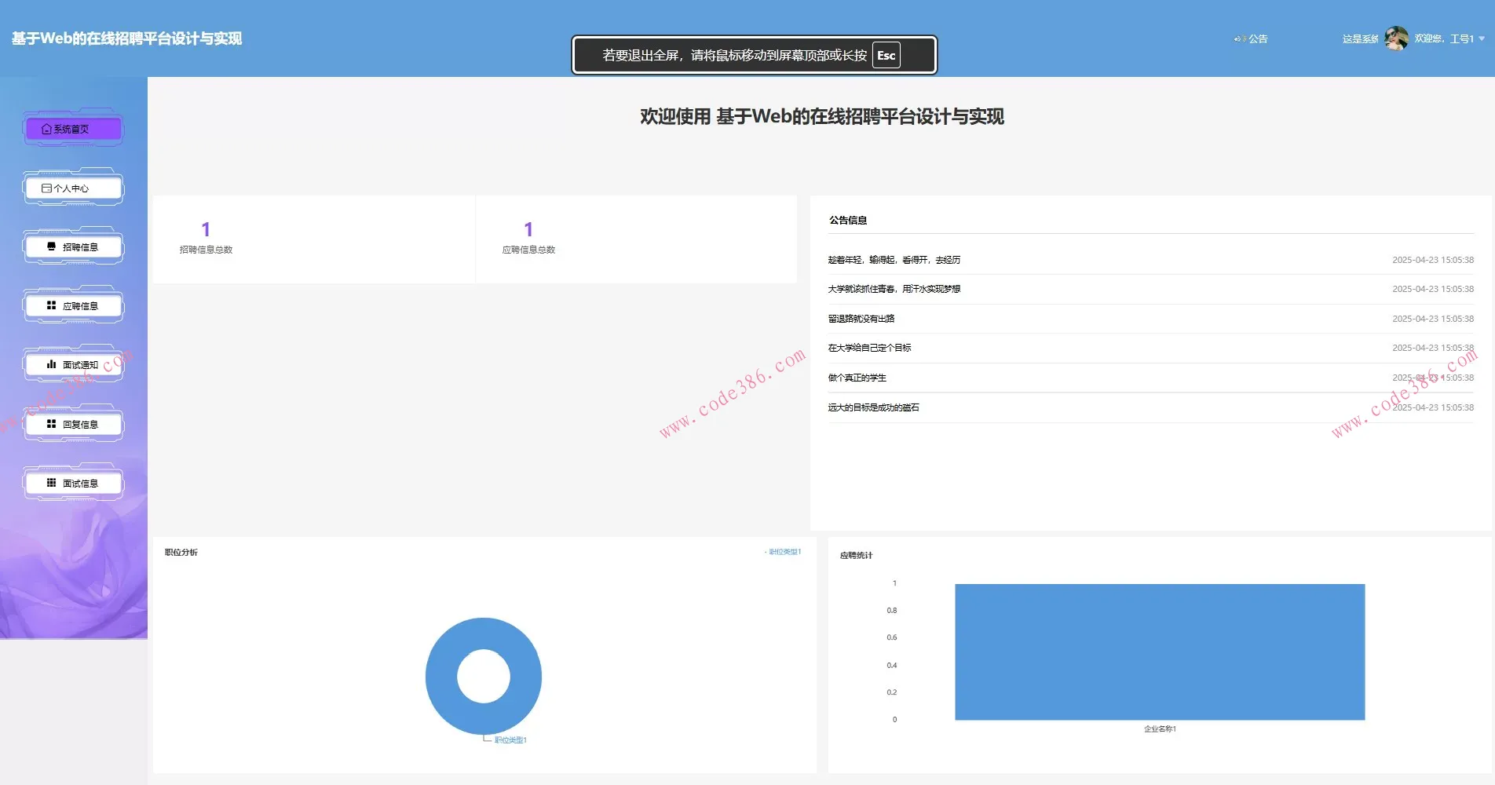Click the 这是系统 text in the header
Viewport: 1495px width, 785px height.
click(x=1360, y=38)
